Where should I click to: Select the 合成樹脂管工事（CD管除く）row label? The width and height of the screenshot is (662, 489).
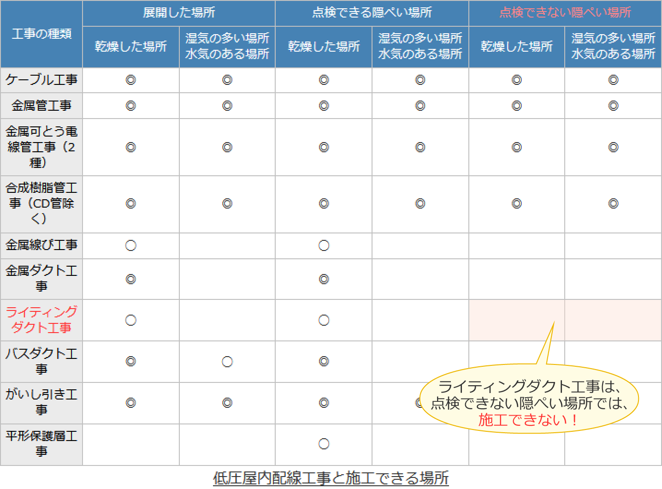41,203
